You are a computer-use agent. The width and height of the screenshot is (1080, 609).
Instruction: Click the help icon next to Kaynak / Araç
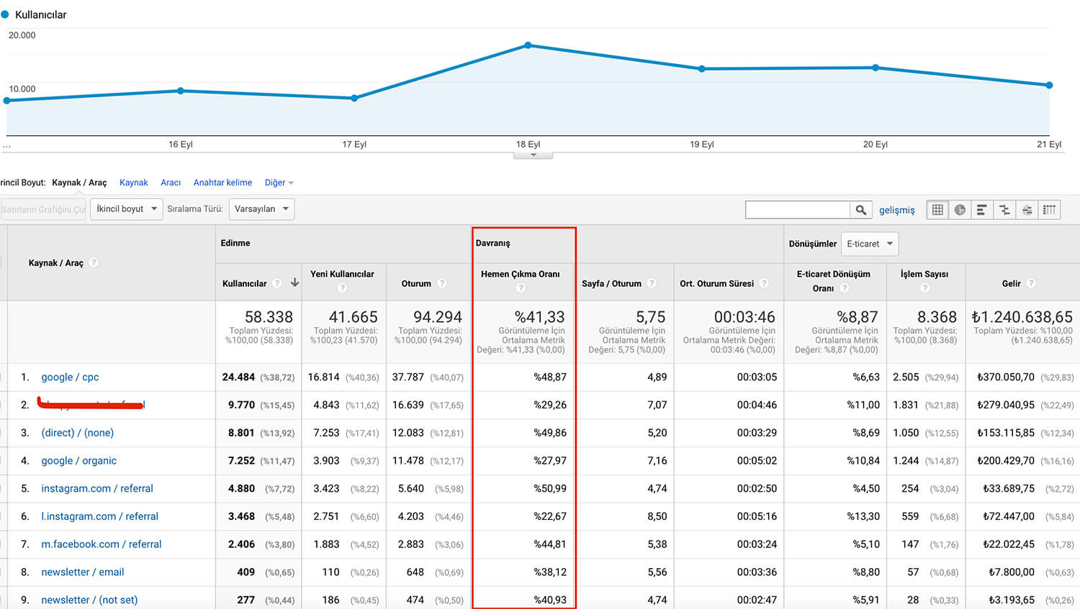94,262
